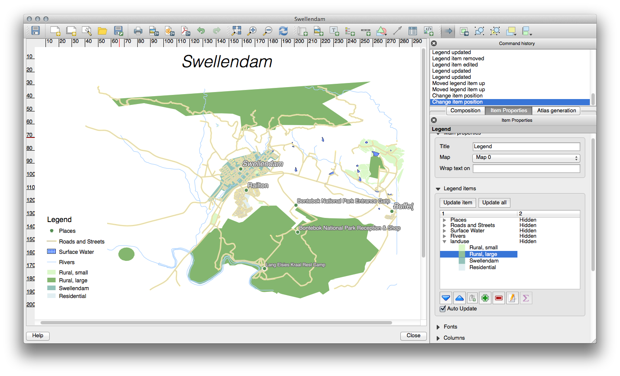Select the Add new scalebar tool
This screenshot has width=620, height=376.
366,31
